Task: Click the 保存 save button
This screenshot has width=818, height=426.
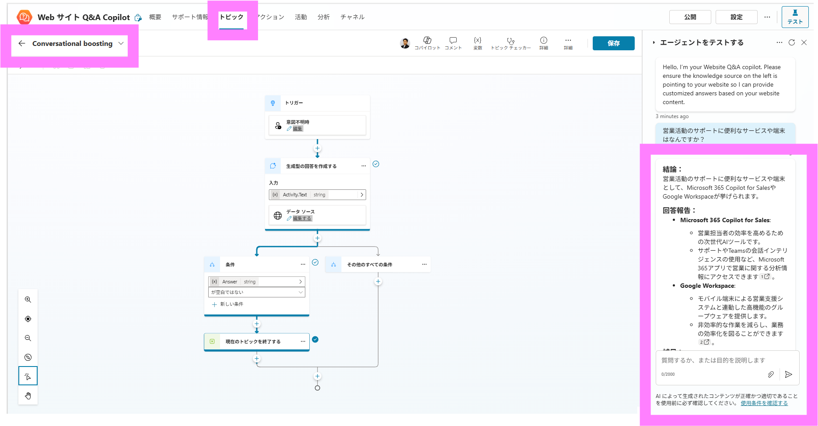Action: click(x=614, y=43)
